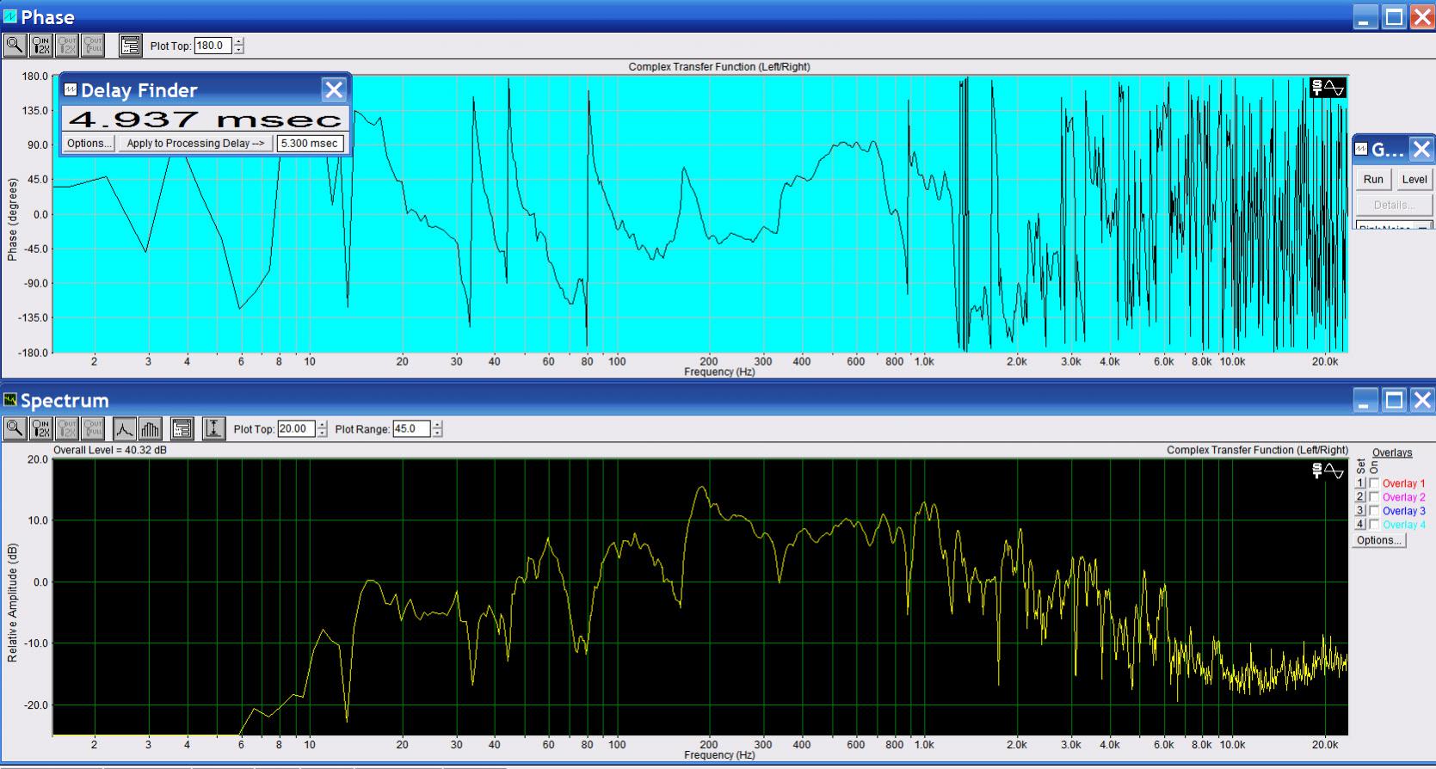Open Options in the Delay Finder
Image resolution: width=1436 pixels, height=769 pixels.
[89, 144]
